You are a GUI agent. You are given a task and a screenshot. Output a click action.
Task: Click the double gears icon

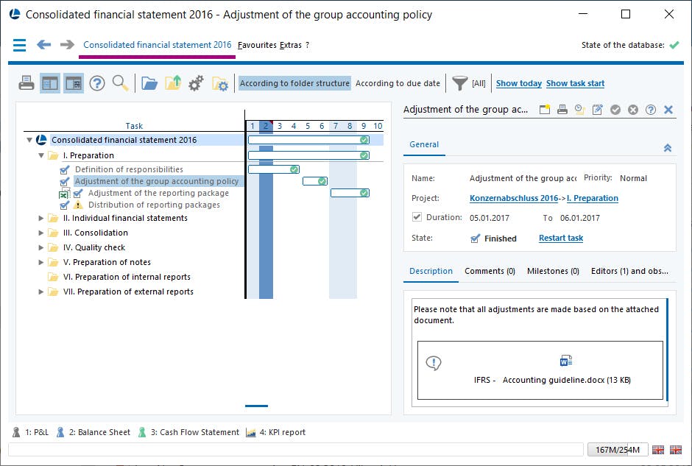tap(197, 83)
